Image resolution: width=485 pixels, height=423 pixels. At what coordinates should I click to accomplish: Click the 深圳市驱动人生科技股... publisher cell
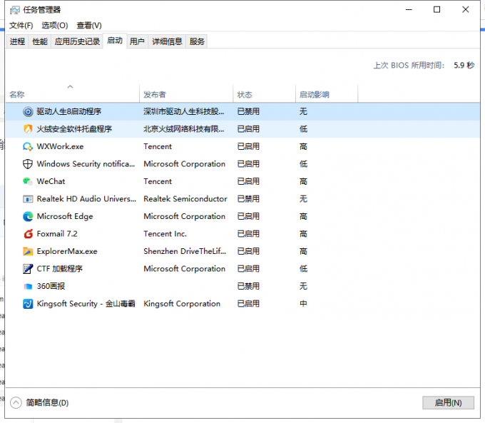[184, 112]
